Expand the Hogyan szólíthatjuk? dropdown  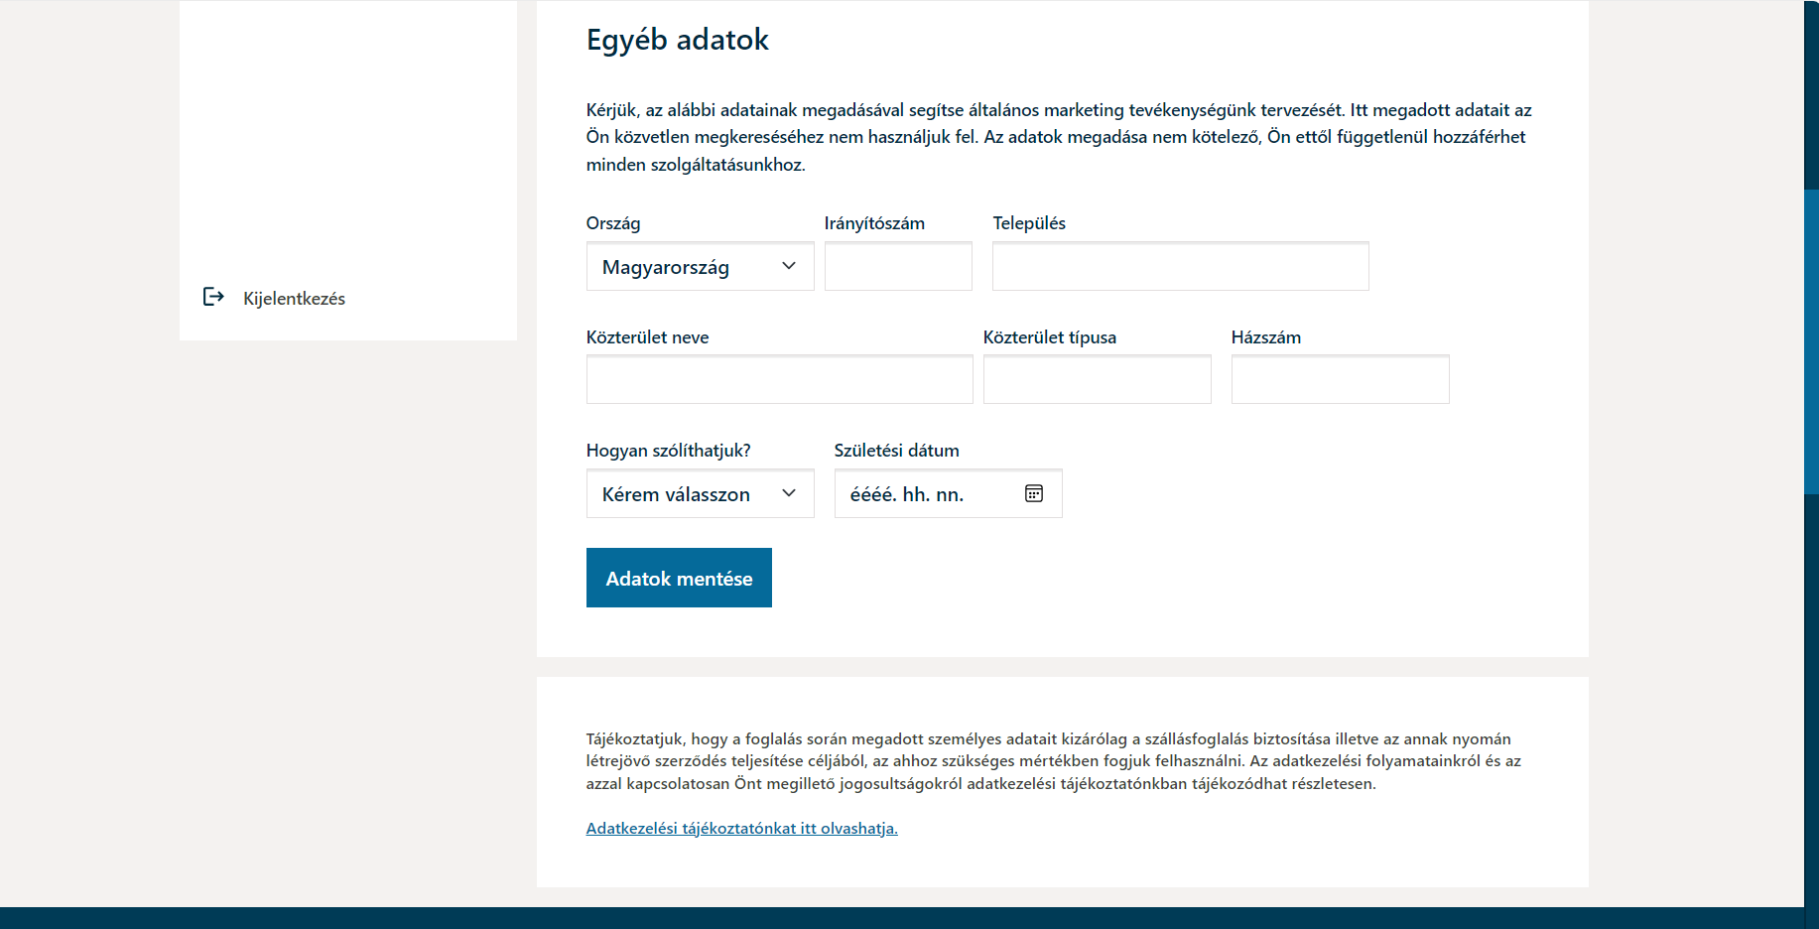tap(700, 493)
